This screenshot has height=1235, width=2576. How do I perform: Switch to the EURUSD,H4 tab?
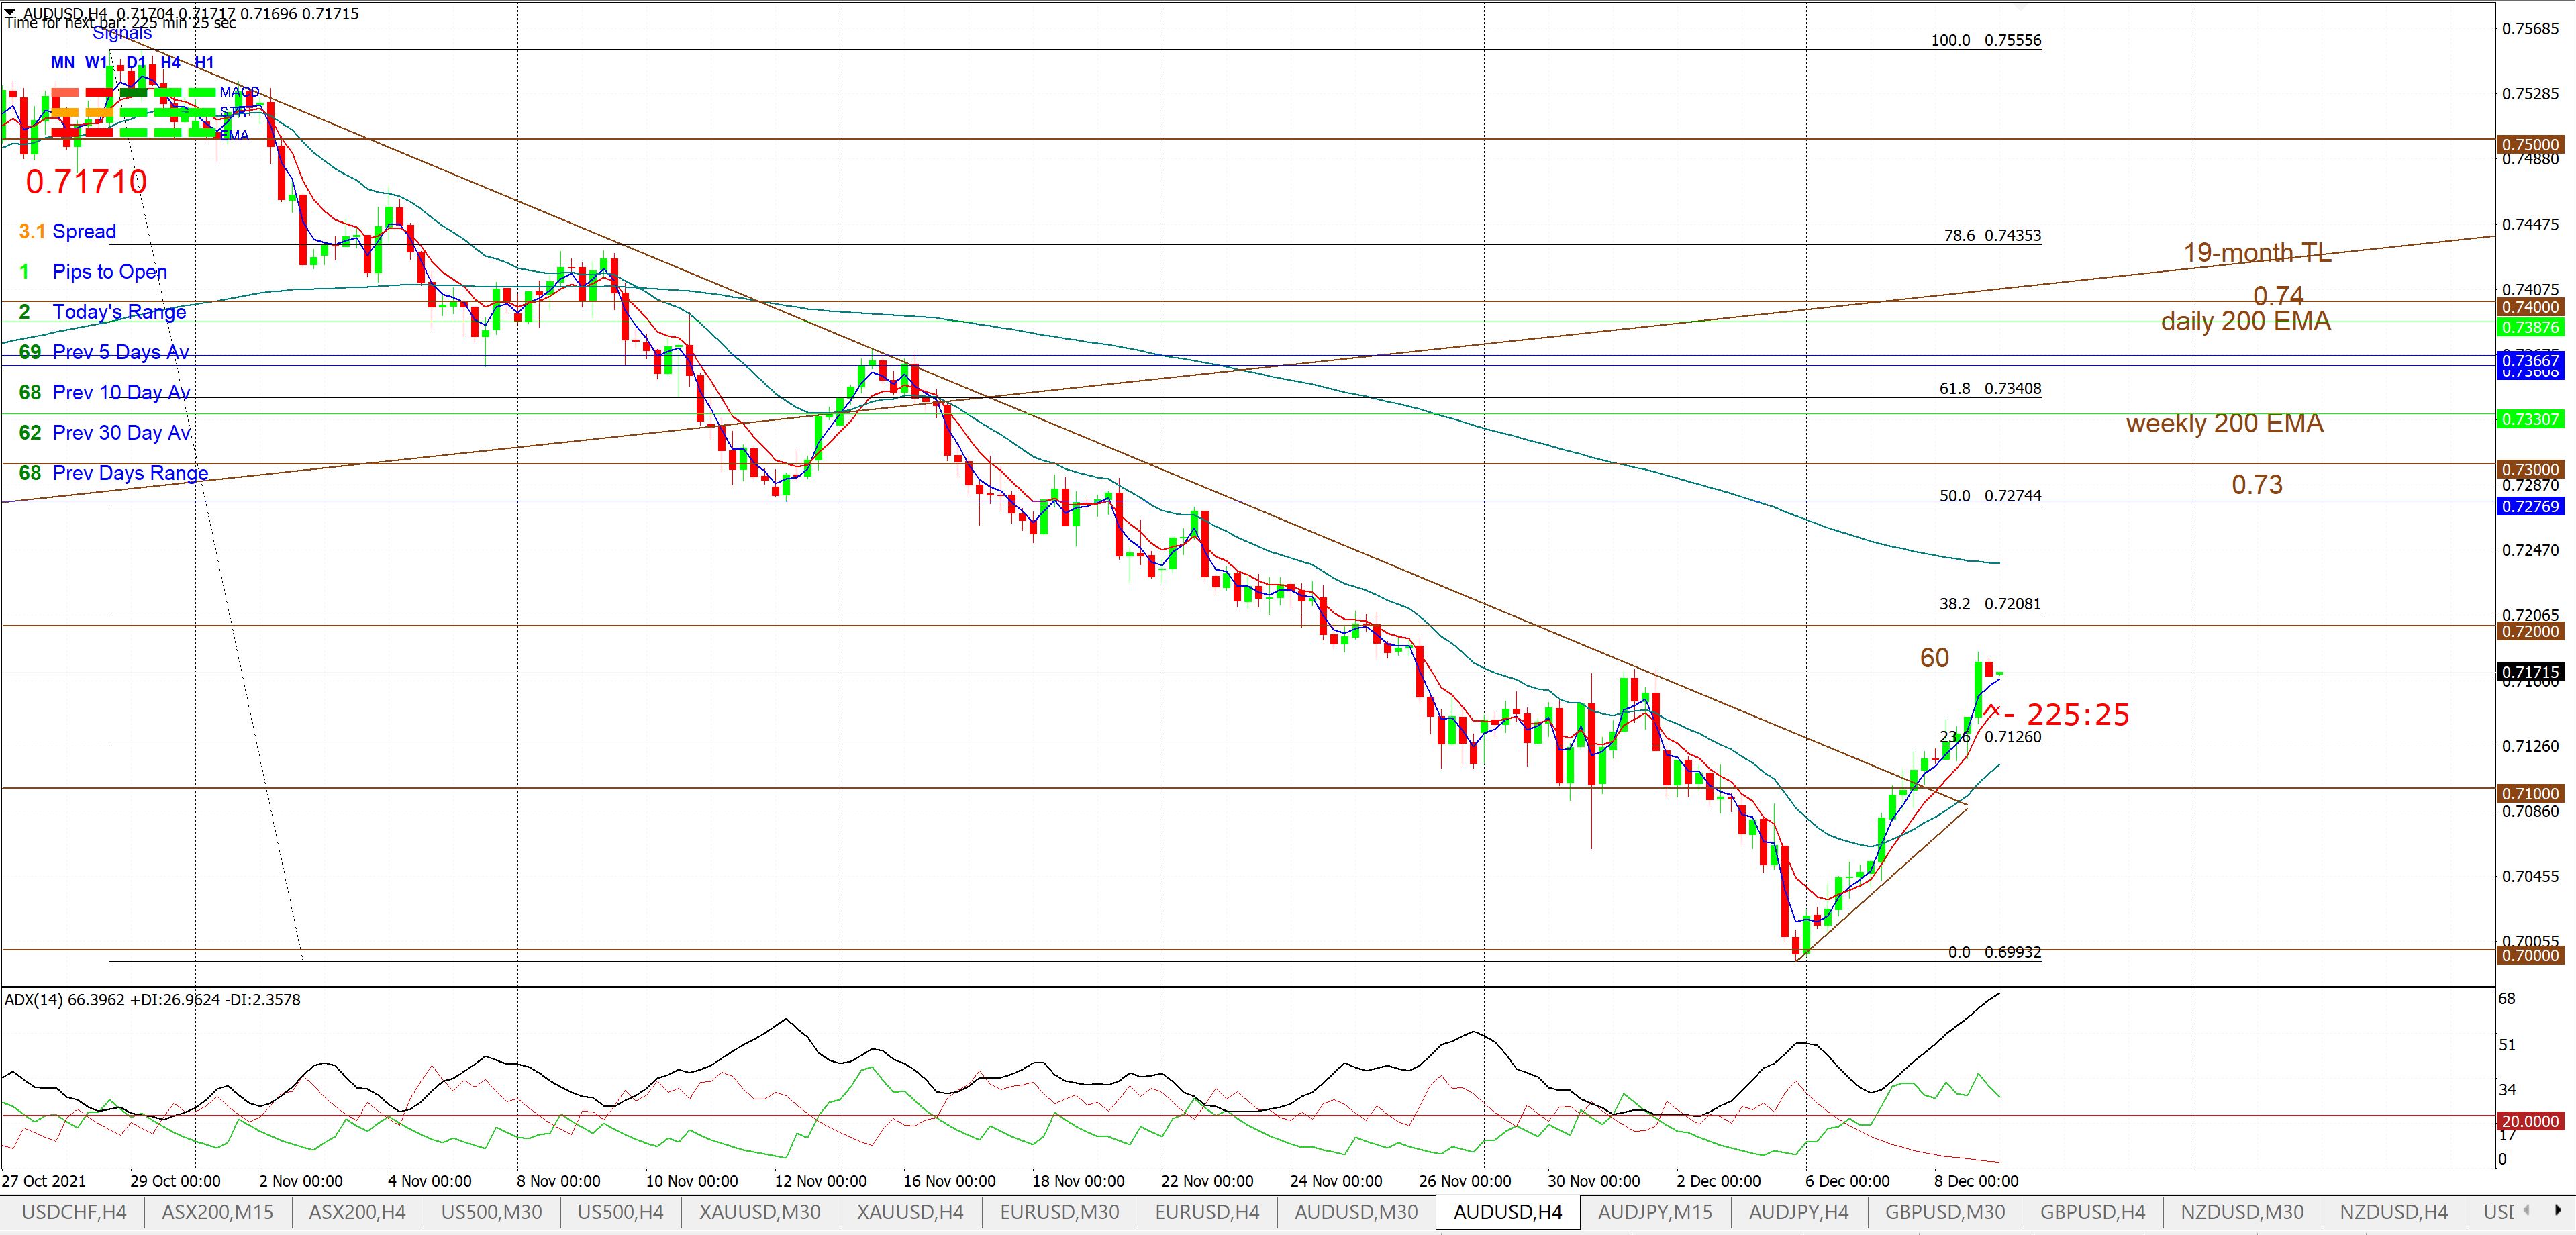[1207, 1212]
